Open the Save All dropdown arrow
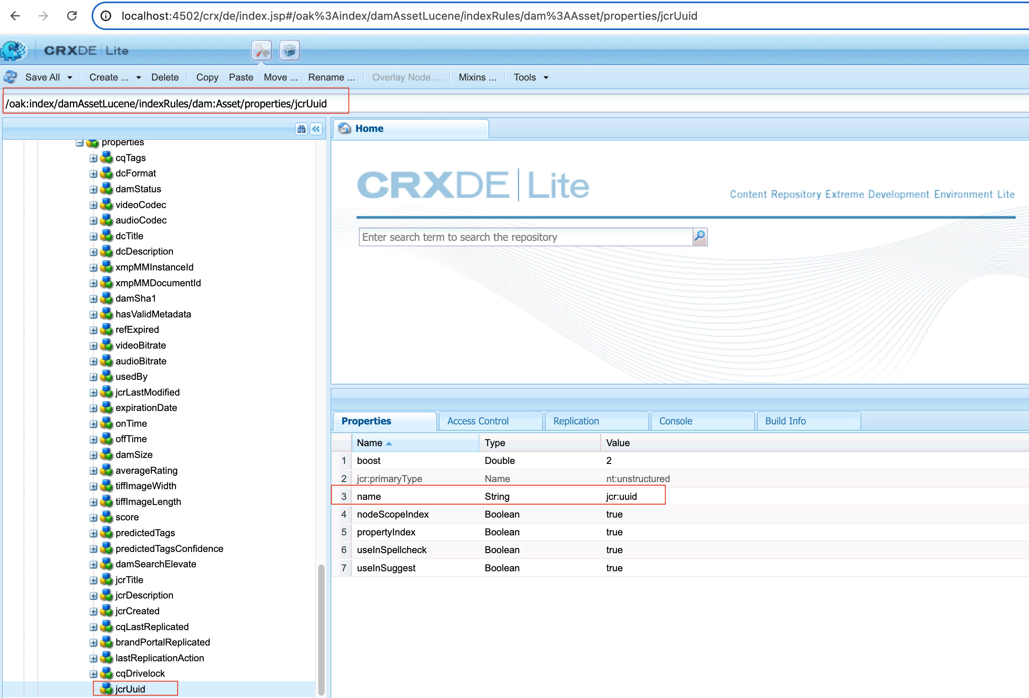This screenshot has height=698, width=1029. [70, 77]
